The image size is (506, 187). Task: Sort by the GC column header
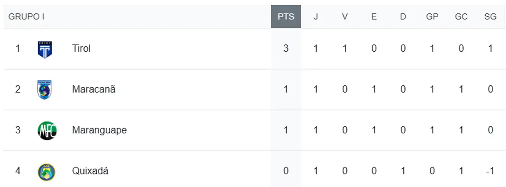(461, 17)
